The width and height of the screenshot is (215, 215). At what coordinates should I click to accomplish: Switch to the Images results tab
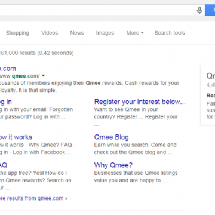pos(105,33)
